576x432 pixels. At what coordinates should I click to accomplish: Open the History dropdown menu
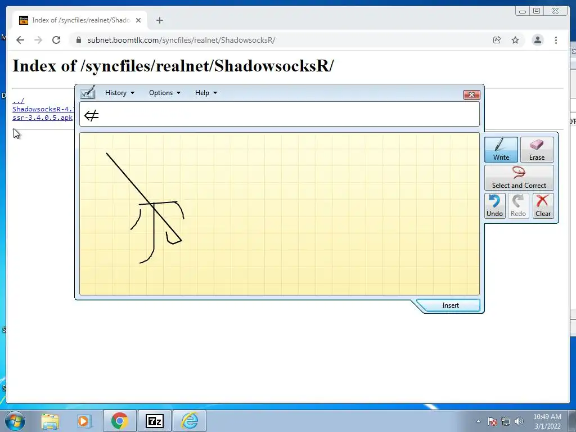[x=120, y=93]
